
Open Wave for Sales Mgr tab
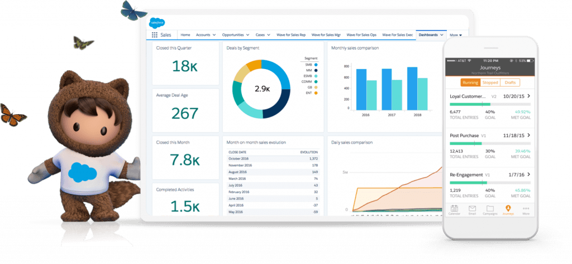pos(326,35)
